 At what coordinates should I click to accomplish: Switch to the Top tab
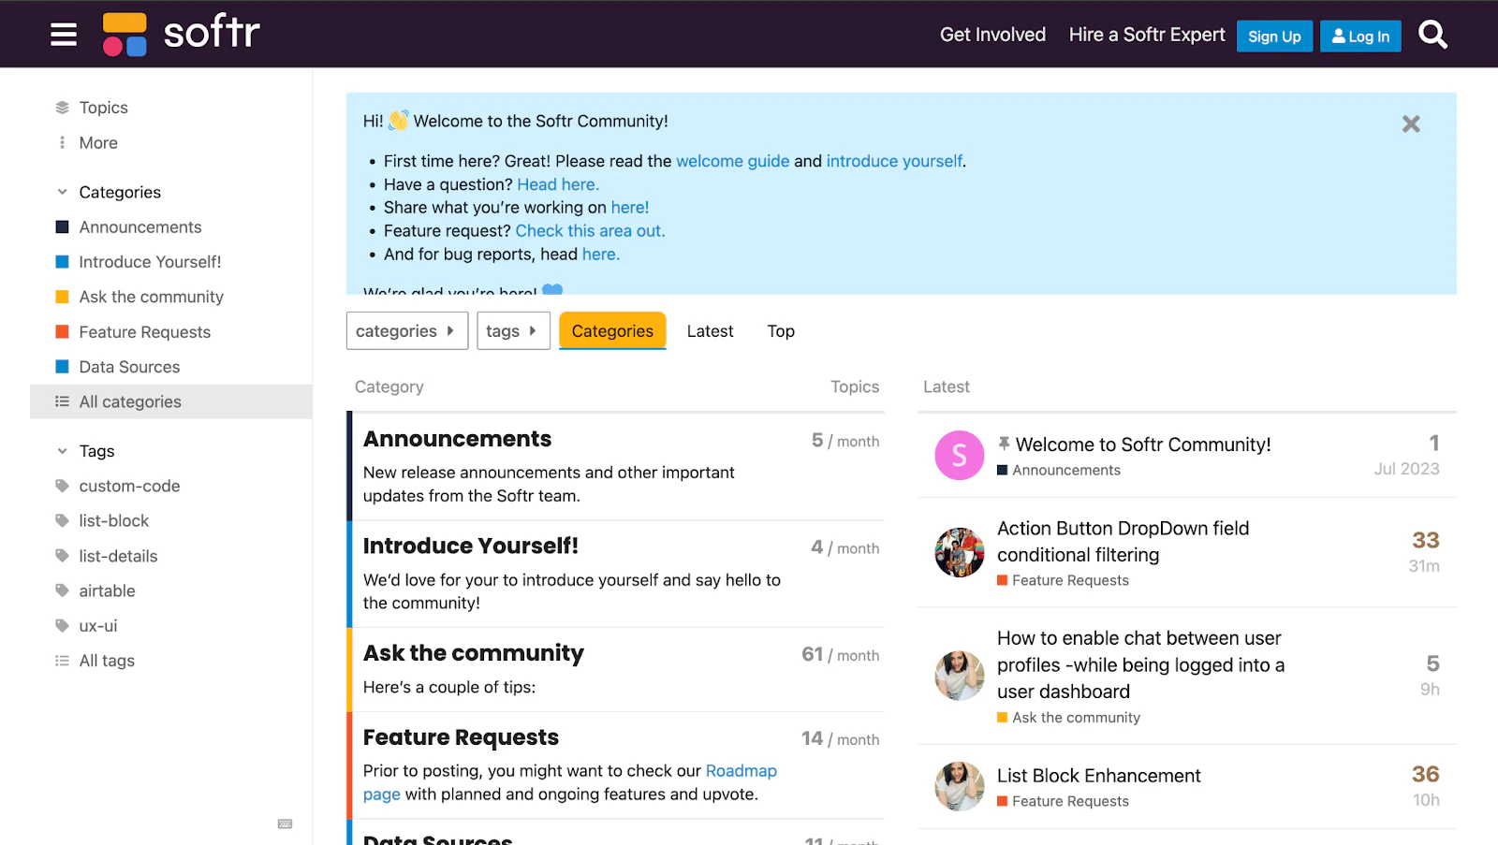[781, 330]
